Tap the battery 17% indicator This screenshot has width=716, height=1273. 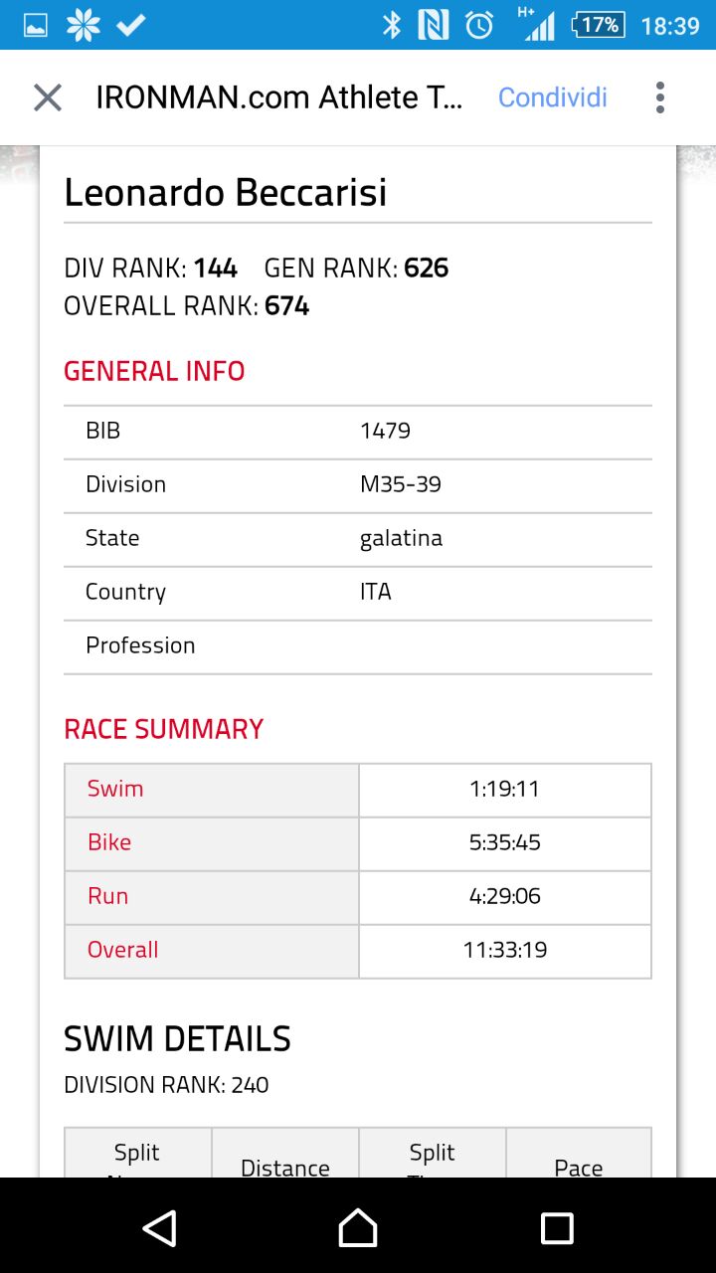(599, 26)
